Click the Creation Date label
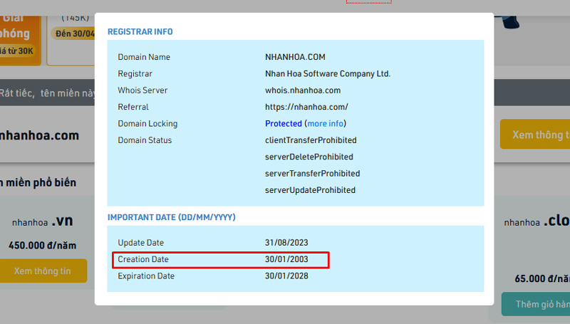Image resolution: width=570 pixels, height=324 pixels. (x=143, y=259)
